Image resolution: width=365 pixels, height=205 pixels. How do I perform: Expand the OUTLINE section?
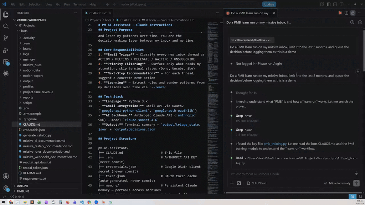pyautogui.click(x=22, y=186)
